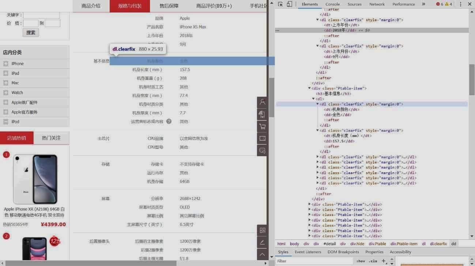This screenshot has width=475, height=266.
Task: Click the 搜索 button
Action: tap(31, 32)
